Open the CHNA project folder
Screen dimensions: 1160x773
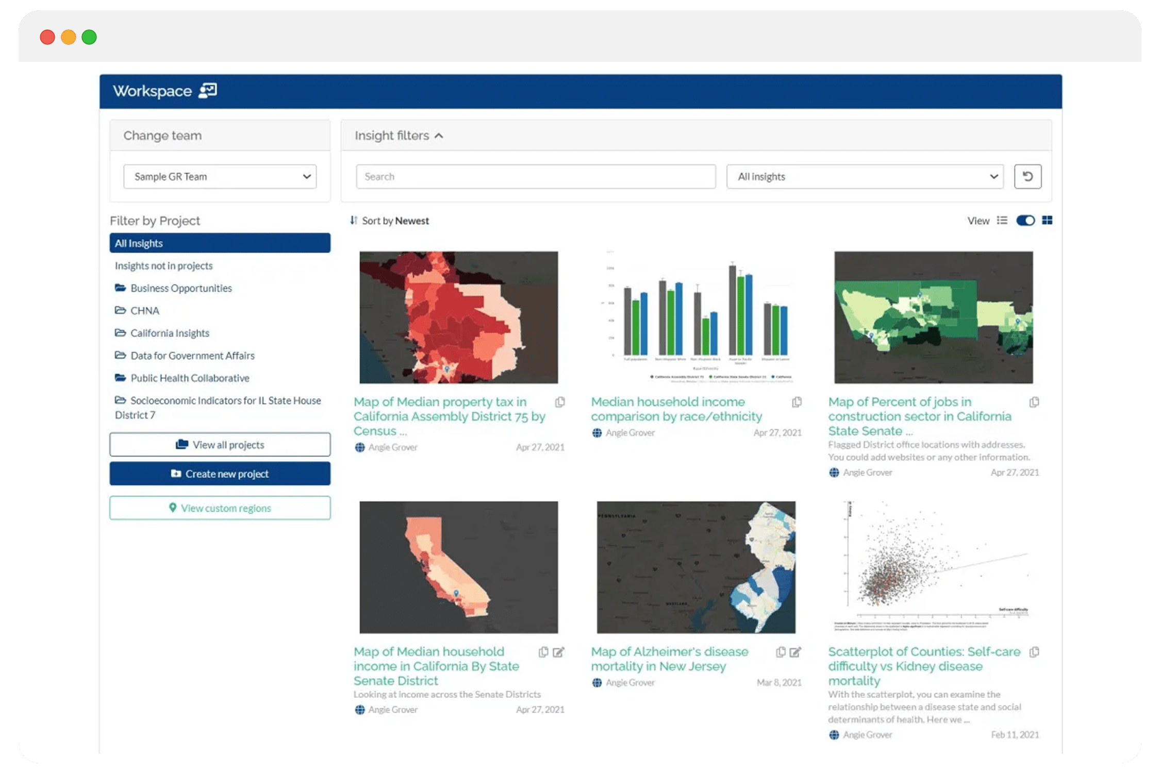144,311
